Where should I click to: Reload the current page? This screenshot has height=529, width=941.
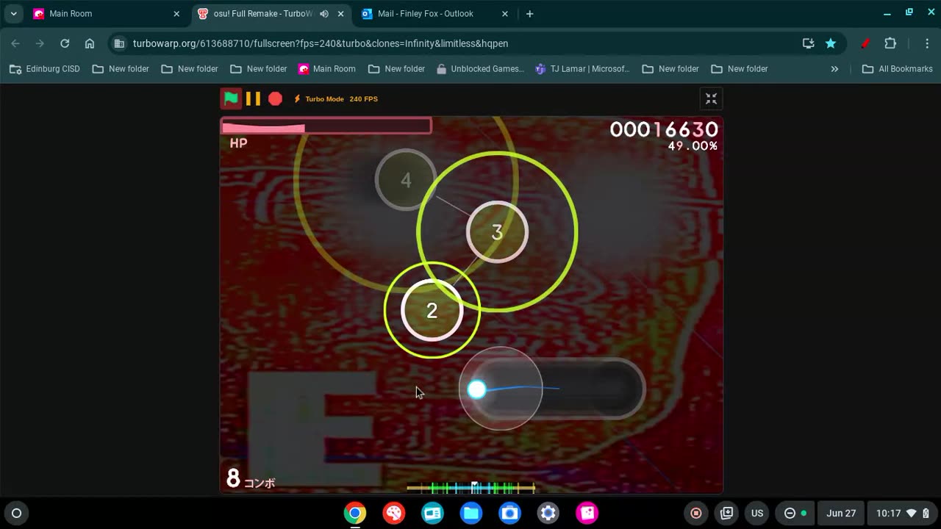65,43
